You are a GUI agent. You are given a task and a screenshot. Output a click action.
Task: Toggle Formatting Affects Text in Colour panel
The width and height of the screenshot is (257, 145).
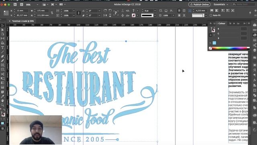click(x=214, y=35)
